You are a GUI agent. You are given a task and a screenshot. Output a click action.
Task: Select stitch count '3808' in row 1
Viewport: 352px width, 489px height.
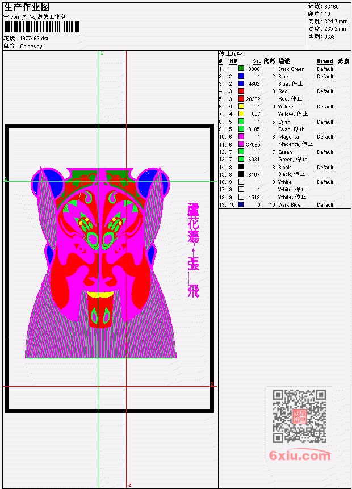pos(254,69)
